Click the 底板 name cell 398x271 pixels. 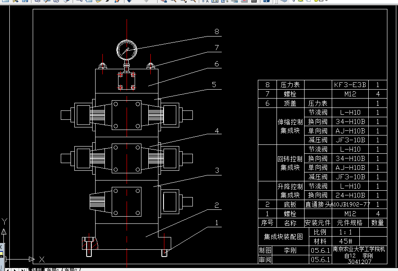pyautogui.click(x=290, y=204)
